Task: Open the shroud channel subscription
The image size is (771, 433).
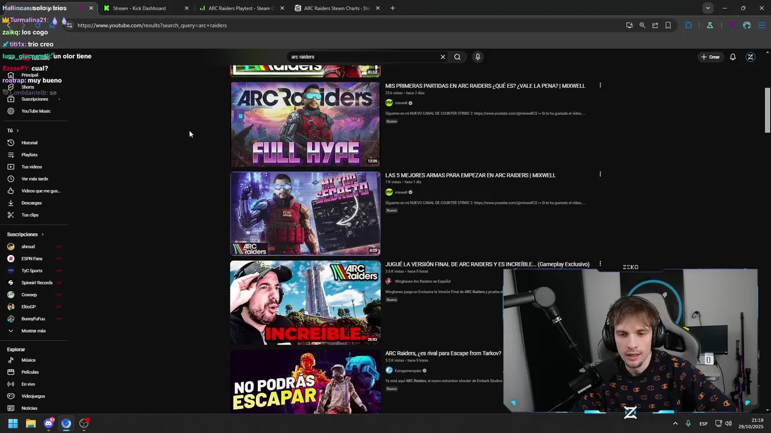Action: pos(28,247)
